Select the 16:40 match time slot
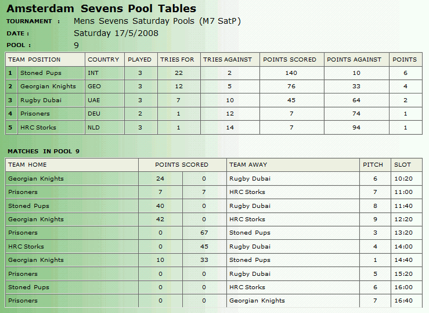 [403, 301]
